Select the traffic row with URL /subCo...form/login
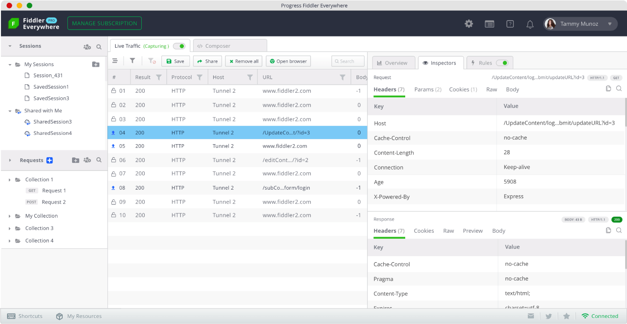The width and height of the screenshot is (627, 324). pos(237,188)
